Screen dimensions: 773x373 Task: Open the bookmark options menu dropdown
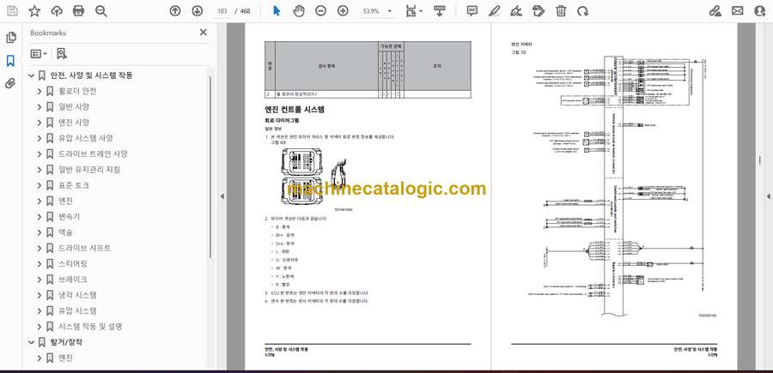[x=39, y=54]
